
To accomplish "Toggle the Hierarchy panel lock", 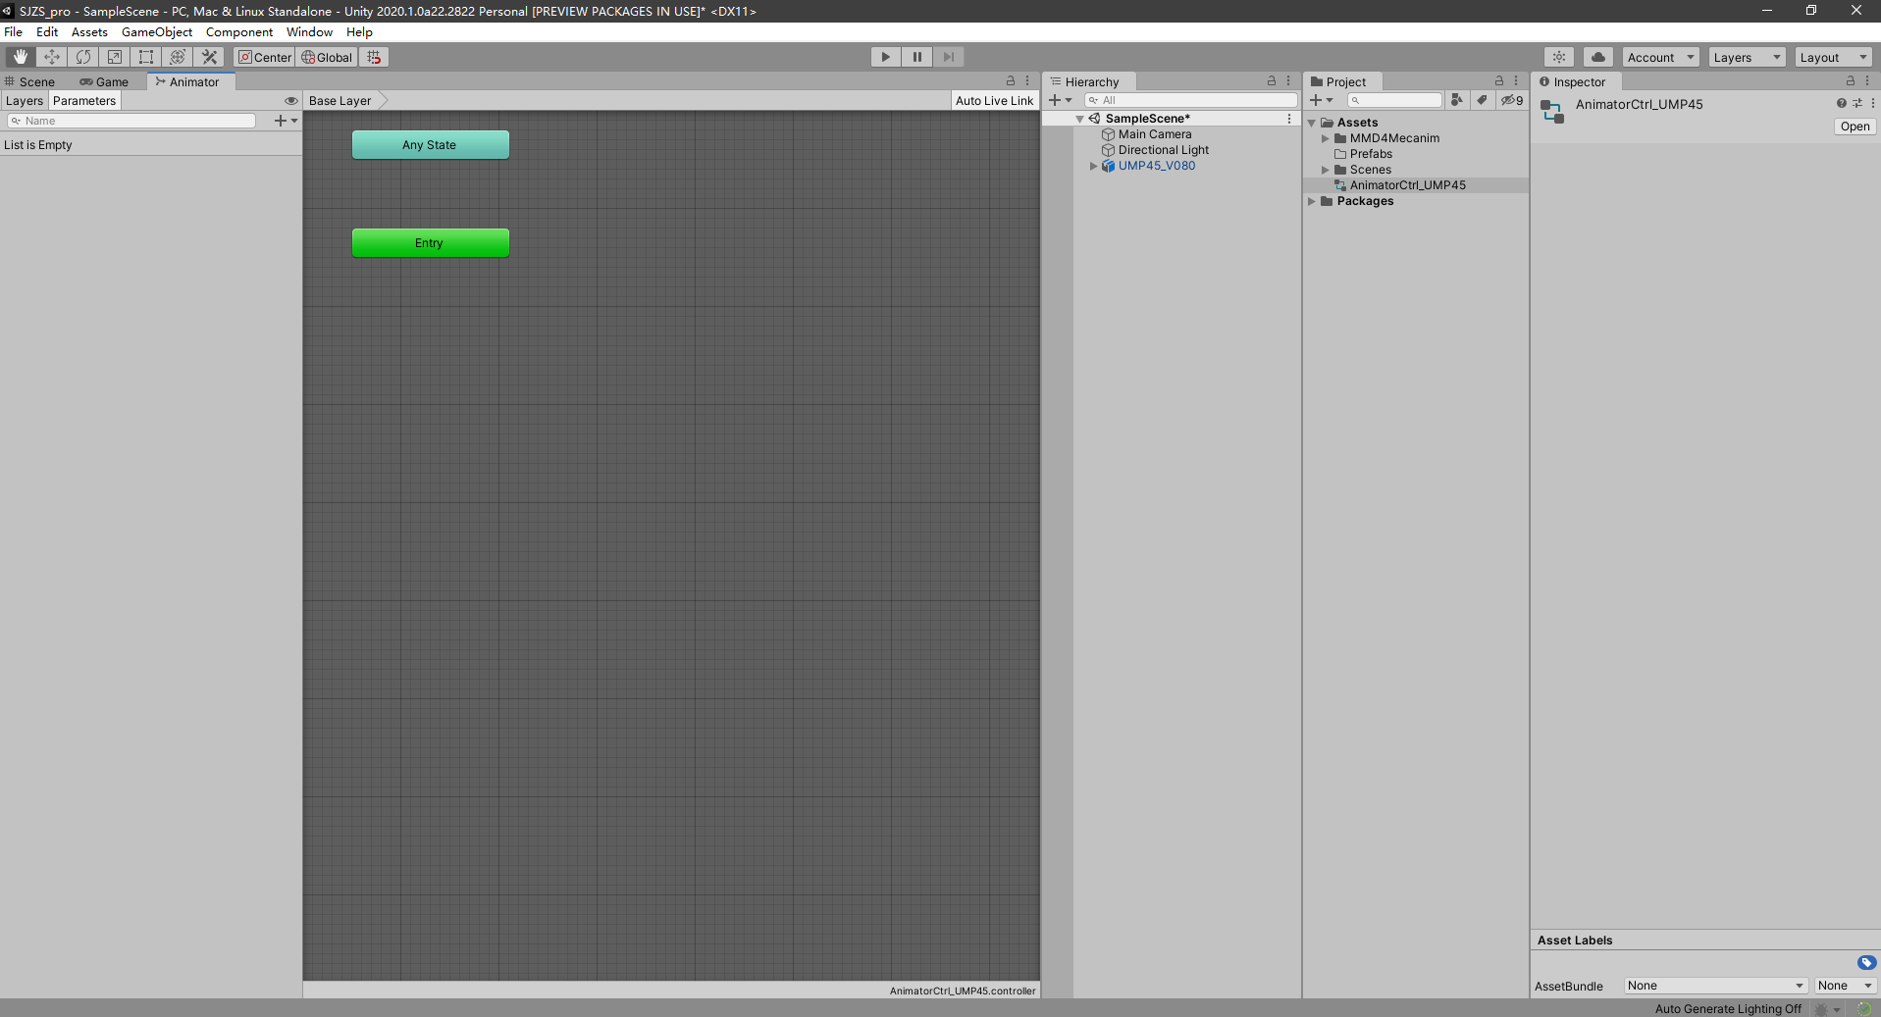I will click(1272, 81).
